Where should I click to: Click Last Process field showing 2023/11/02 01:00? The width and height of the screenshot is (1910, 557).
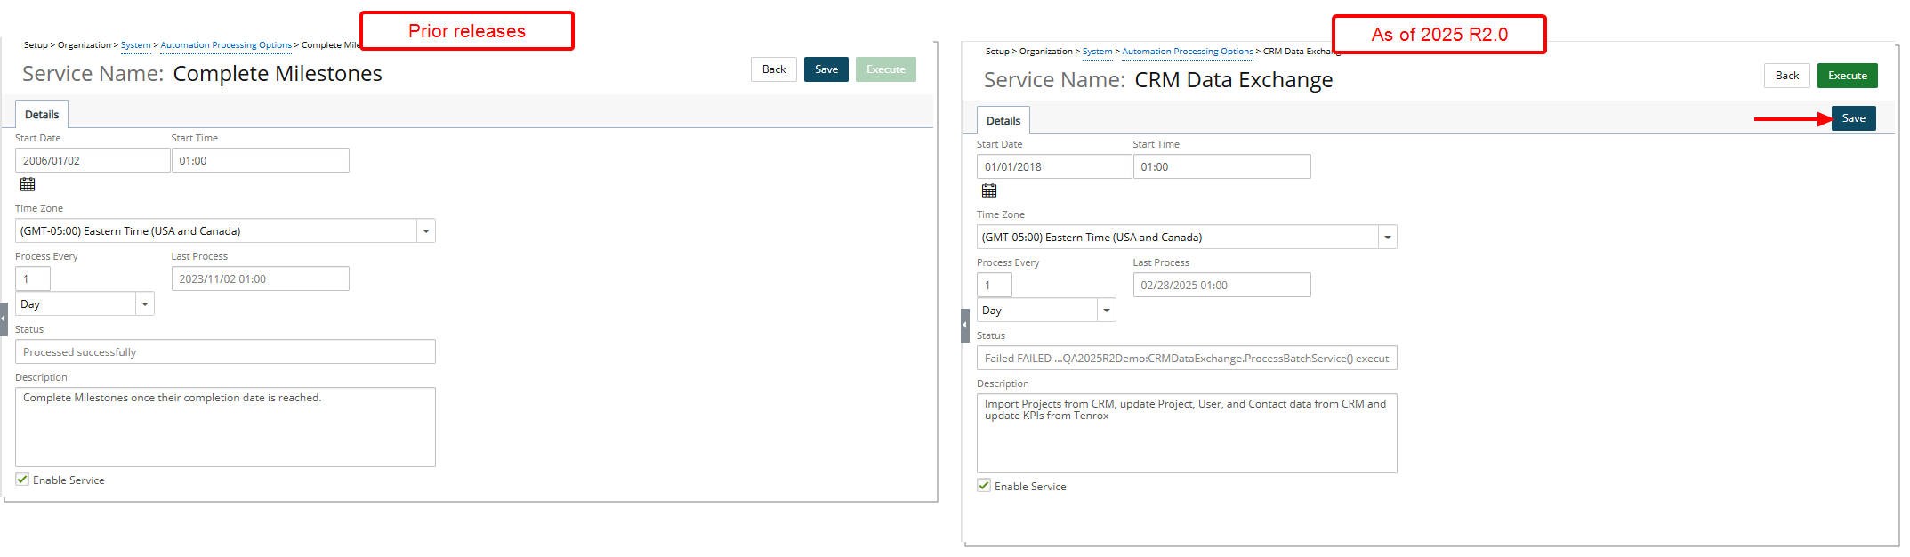(x=261, y=278)
